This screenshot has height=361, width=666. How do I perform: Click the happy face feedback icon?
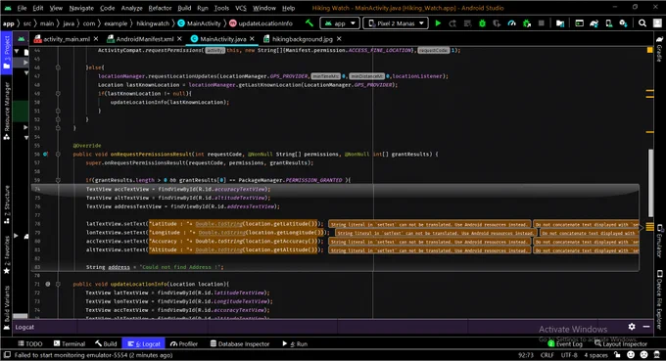(x=631, y=354)
